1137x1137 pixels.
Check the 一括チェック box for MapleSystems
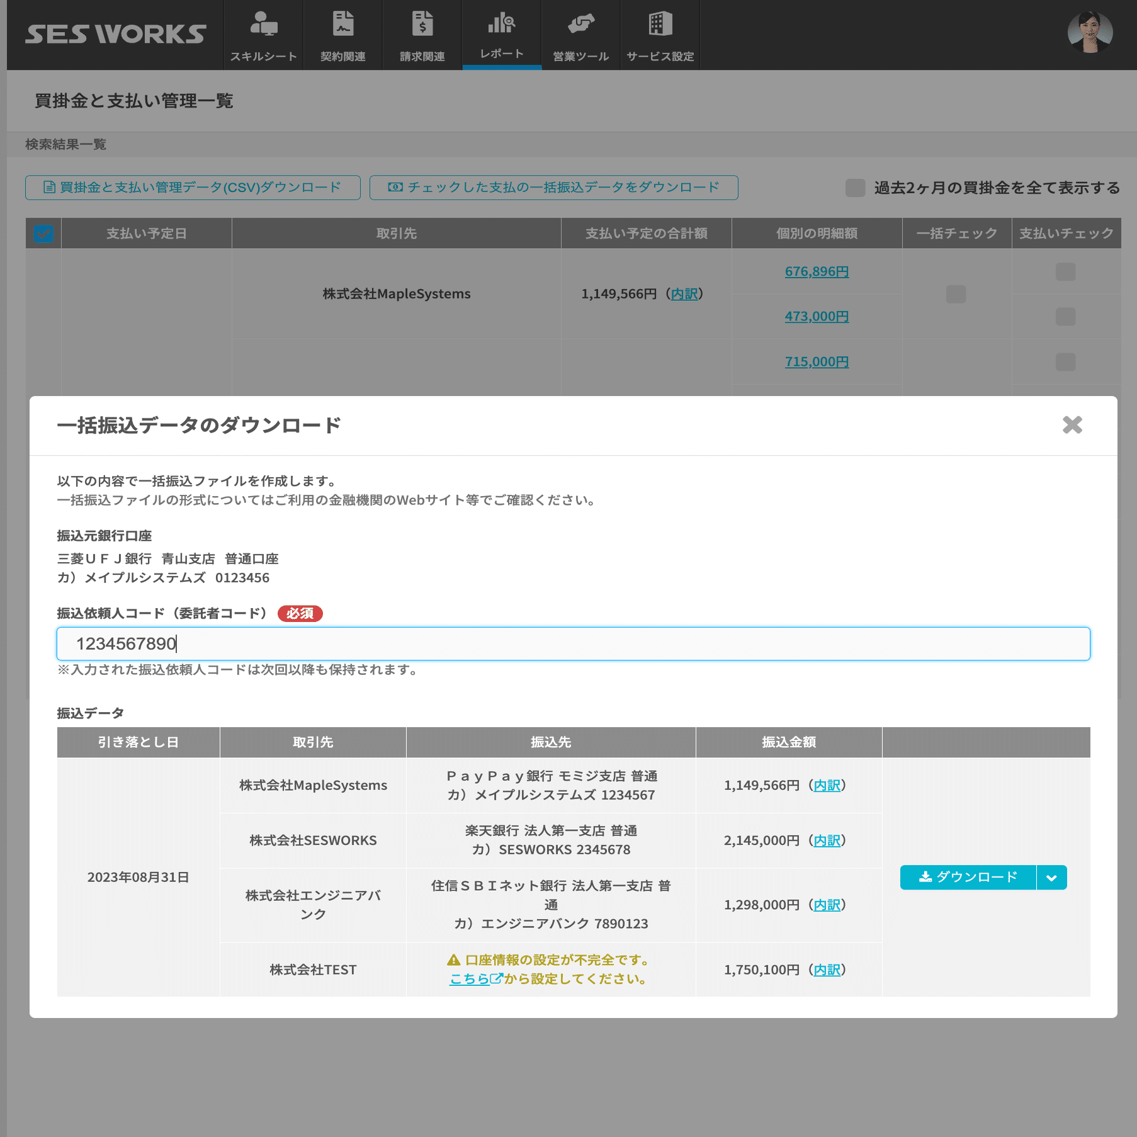(956, 294)
